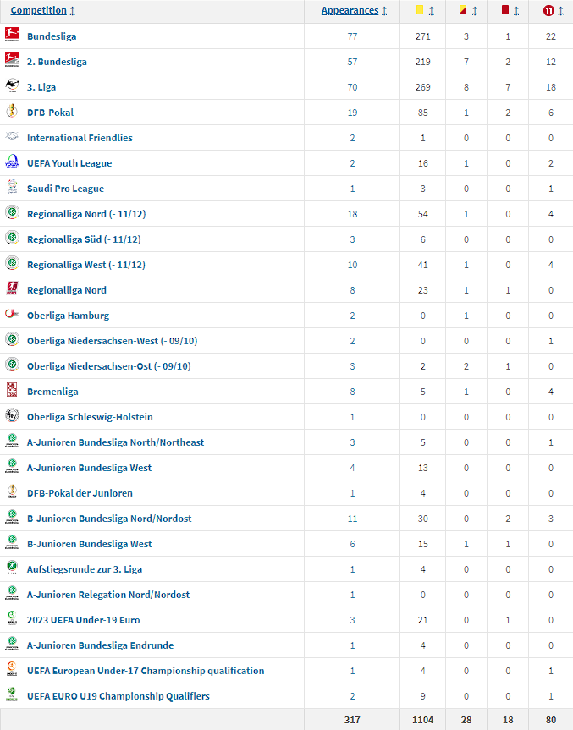Click the Aufstiegsrunde zur 3. Liga logo
The width and height of the screenshot is (573, 730).
[x=12, y=568]
